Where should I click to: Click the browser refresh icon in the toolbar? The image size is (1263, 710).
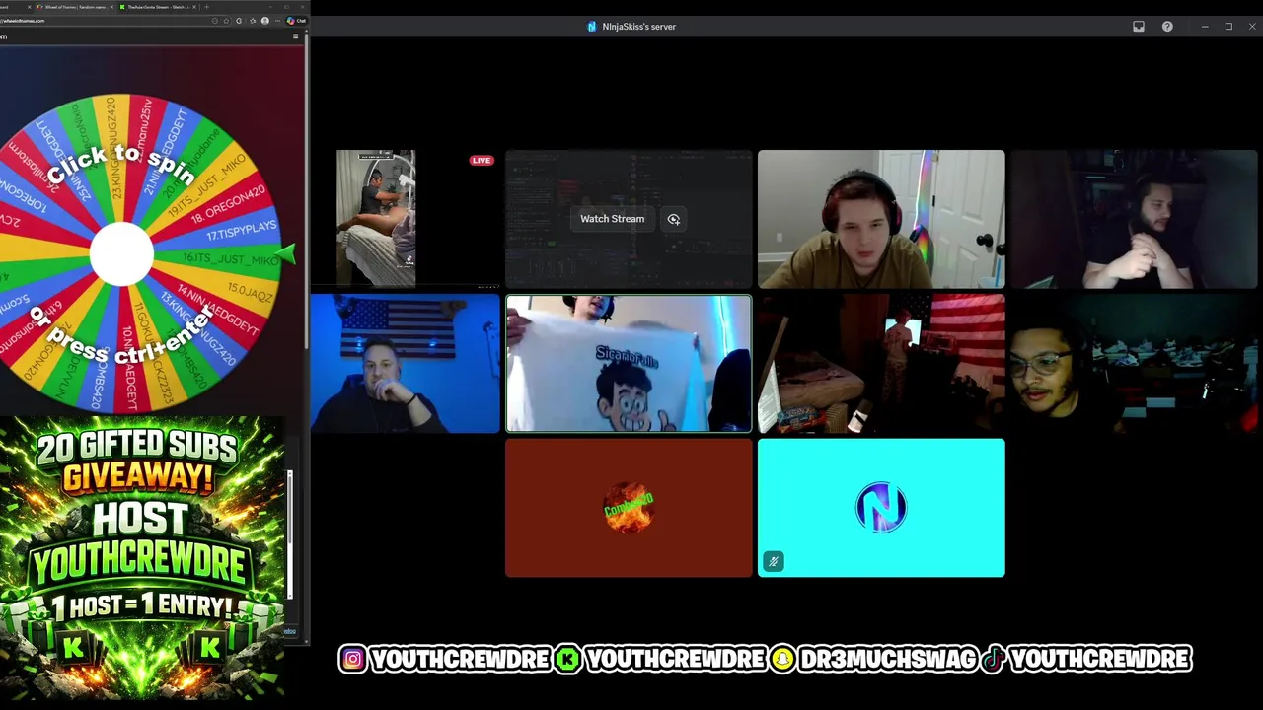[x=239, y=21]
